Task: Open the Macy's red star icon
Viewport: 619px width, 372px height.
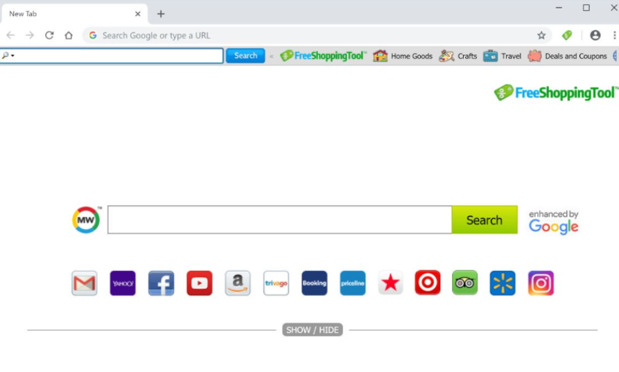Action: [390, 283]
